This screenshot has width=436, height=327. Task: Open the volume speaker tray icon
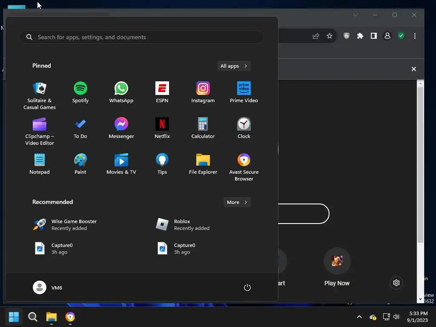click(x=396, y=317)
